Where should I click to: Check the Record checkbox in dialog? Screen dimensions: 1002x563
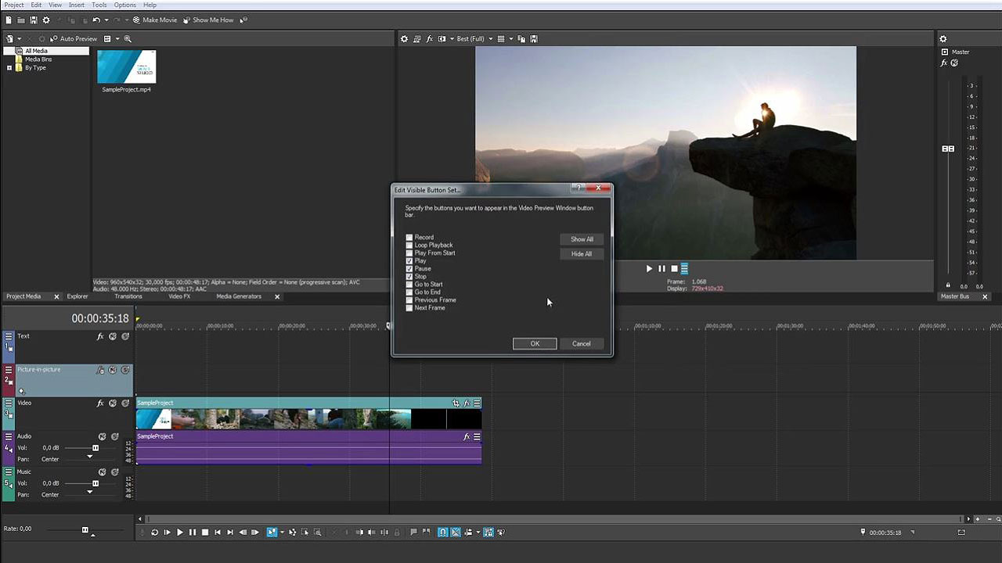pyautogui.click(x=409, y=238)
